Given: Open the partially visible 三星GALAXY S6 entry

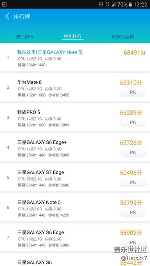Looking at the screenshot, I should pos(75,260).
